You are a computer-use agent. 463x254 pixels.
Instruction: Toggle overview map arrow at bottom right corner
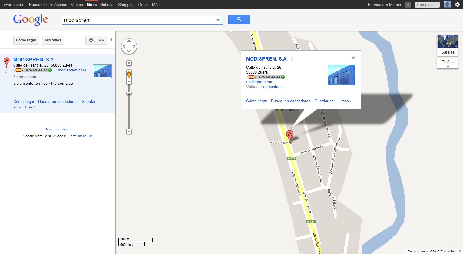click(460, 251)
